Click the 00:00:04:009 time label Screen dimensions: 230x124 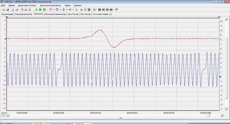pos(22,113)
